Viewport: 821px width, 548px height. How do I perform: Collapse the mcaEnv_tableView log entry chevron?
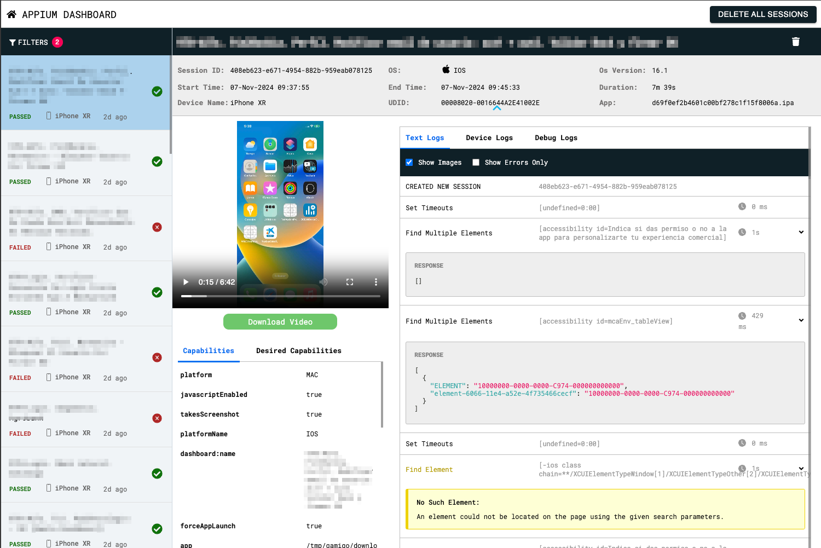[801, 320]
